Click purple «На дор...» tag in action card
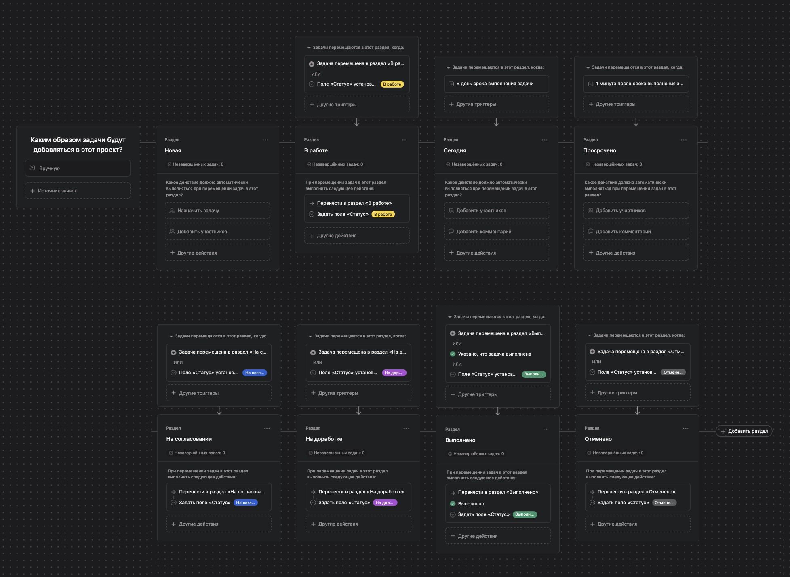 (x=385, y=503)
